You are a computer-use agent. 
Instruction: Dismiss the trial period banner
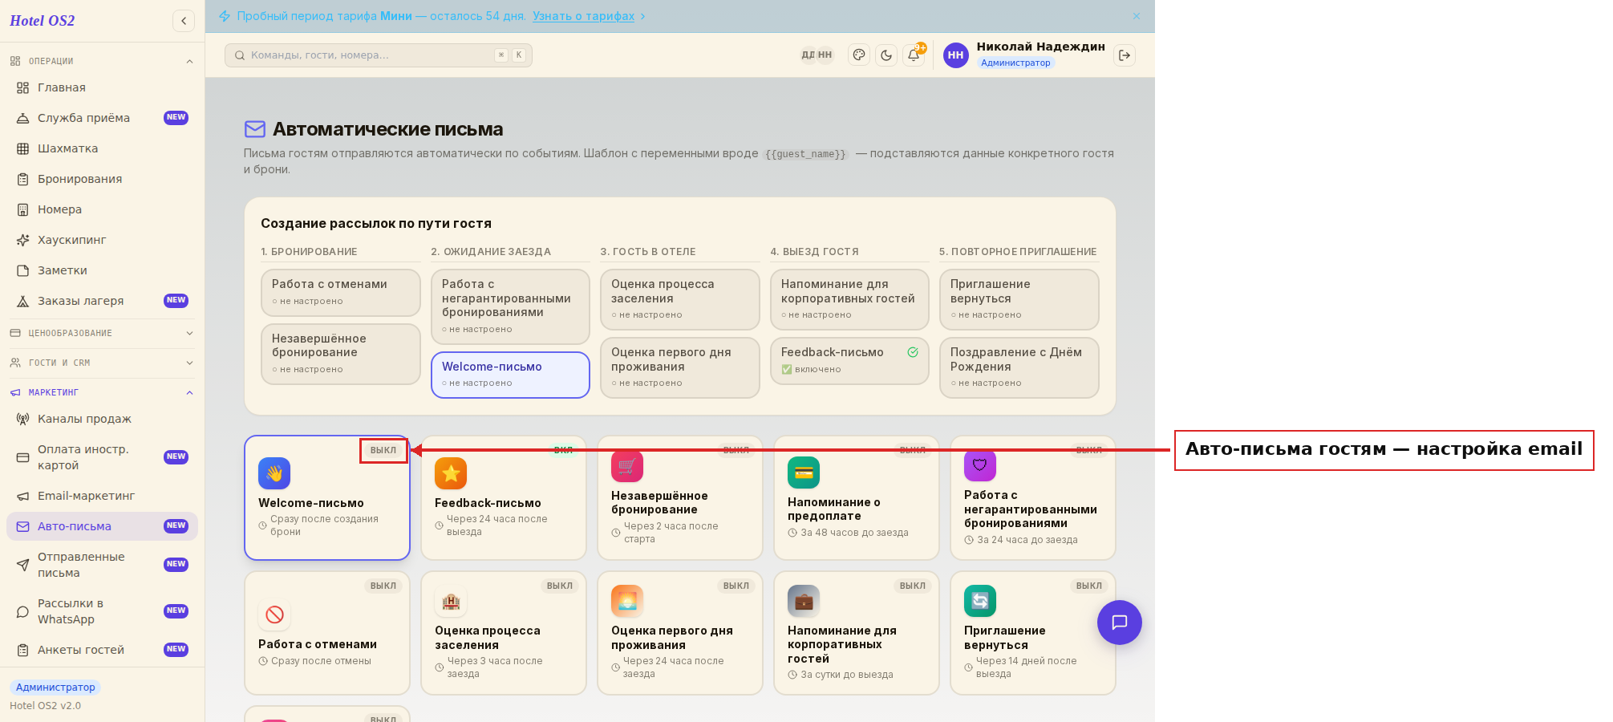point(1137,16)
